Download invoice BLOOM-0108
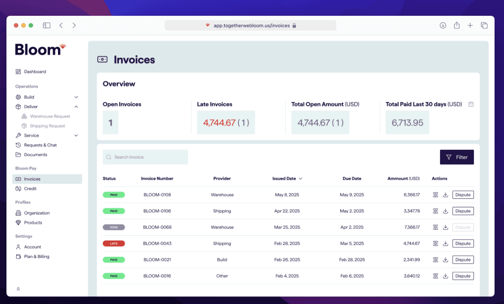 pos(445,195)
